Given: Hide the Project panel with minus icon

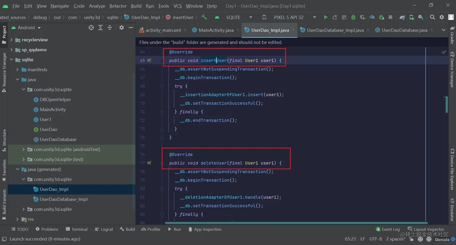Looking at the screenshot, I should coord(131,27).
